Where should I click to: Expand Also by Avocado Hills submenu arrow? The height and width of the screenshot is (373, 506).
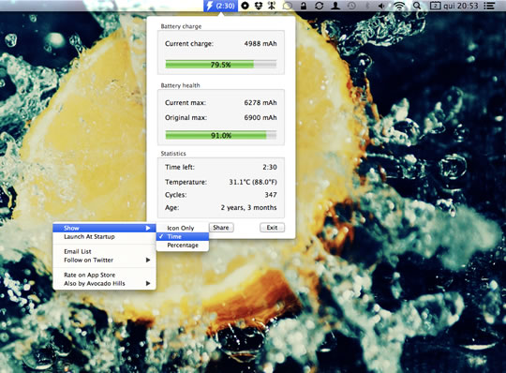148,284
